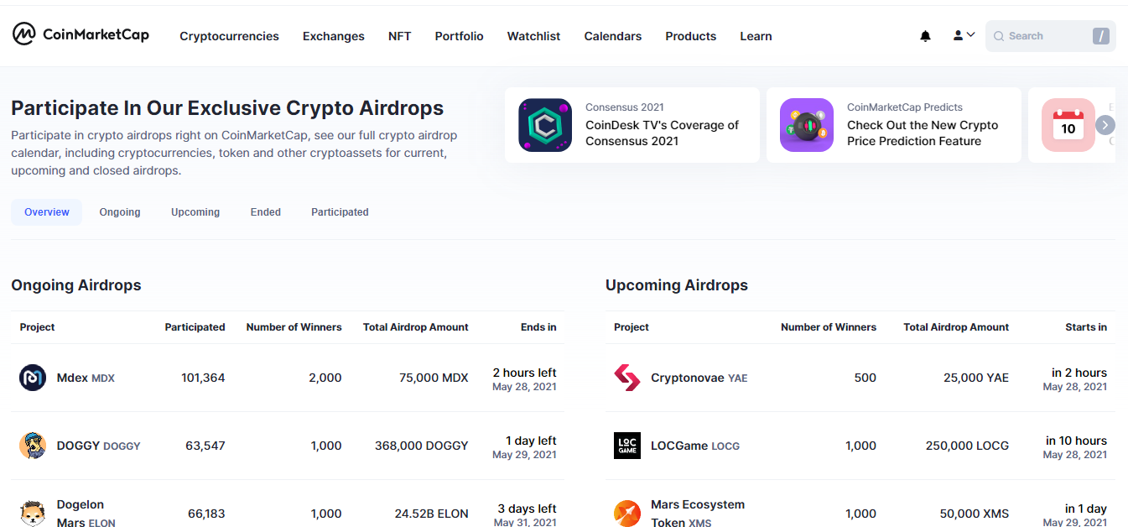
Task: Open the CoinMarketCap Predicts card
Action: click(x=894, y=125)
